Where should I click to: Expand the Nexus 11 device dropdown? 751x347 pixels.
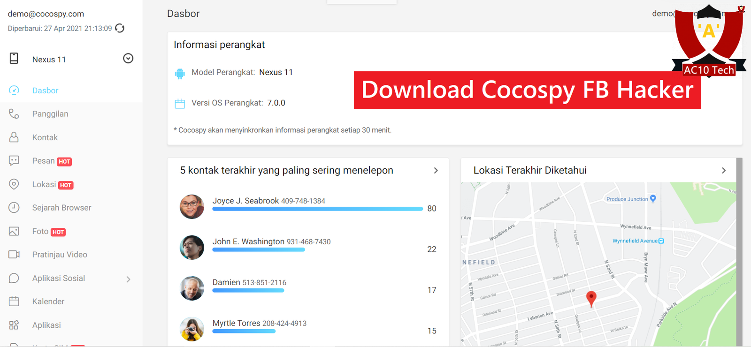tap(128, 59)
